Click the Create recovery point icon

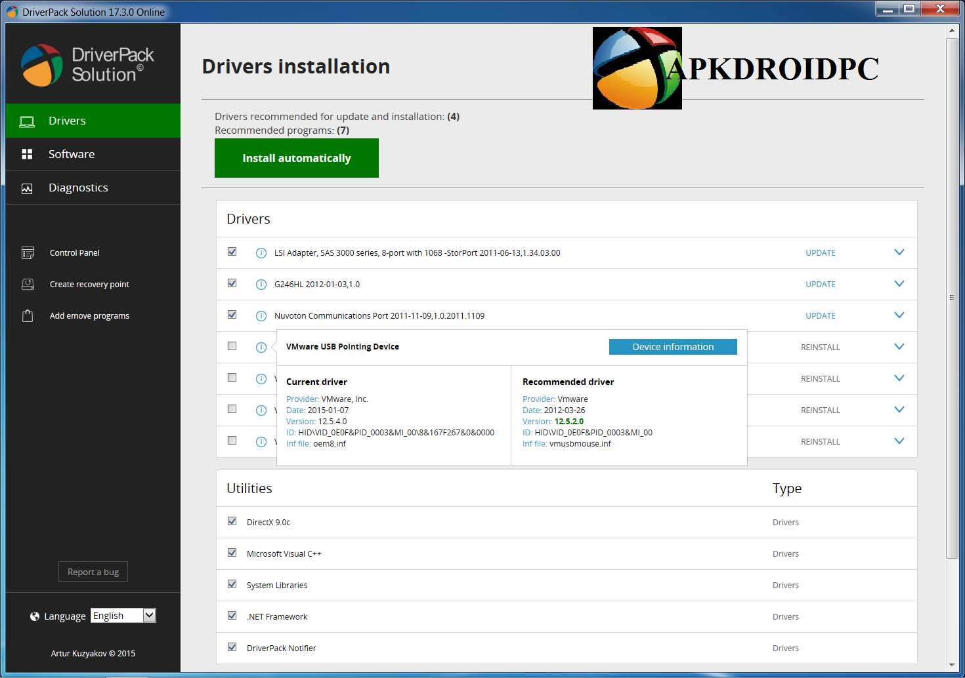click(x=28, y=284)
